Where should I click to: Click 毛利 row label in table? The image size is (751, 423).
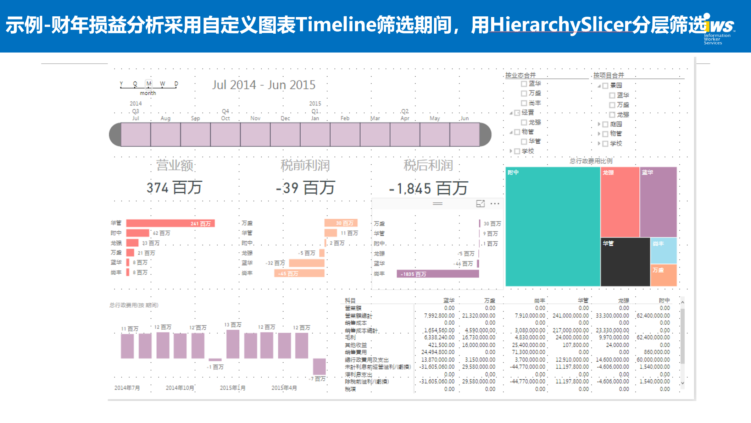click(x=350, y=337)
